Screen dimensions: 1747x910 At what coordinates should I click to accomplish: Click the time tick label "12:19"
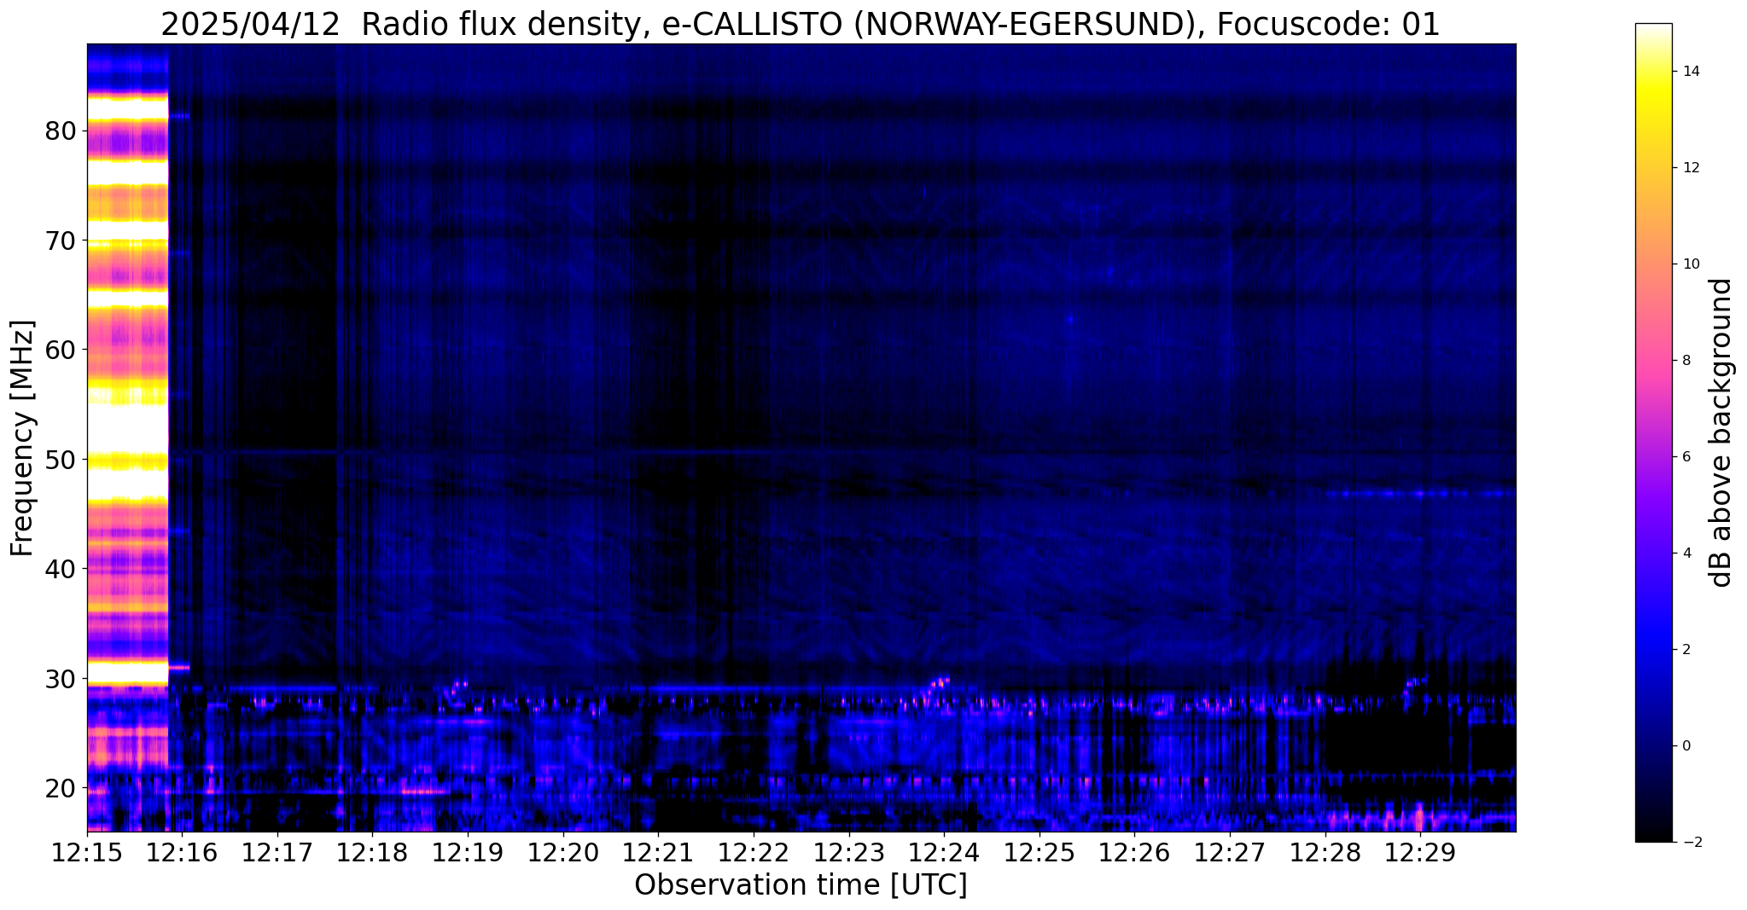click(468, 853)
